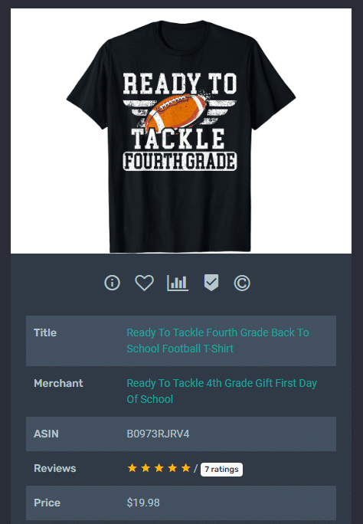Open the merchant link Ready To Tackle 4th Grade
The image size is (363, 524).
[x=222, y=391]
